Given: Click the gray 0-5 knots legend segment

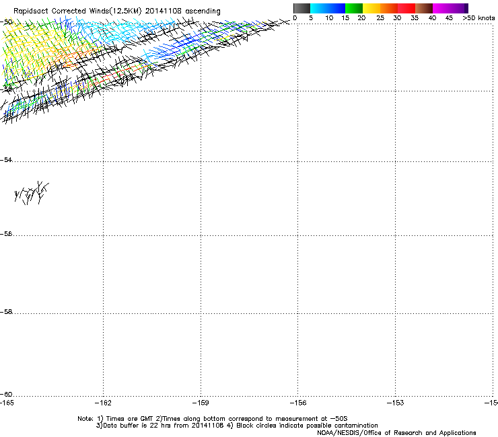Looking at the screenshot, I should tap(301, 8).
